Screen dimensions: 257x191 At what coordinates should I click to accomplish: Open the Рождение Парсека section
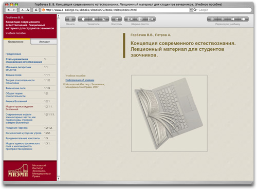click(x=16, y=128)
